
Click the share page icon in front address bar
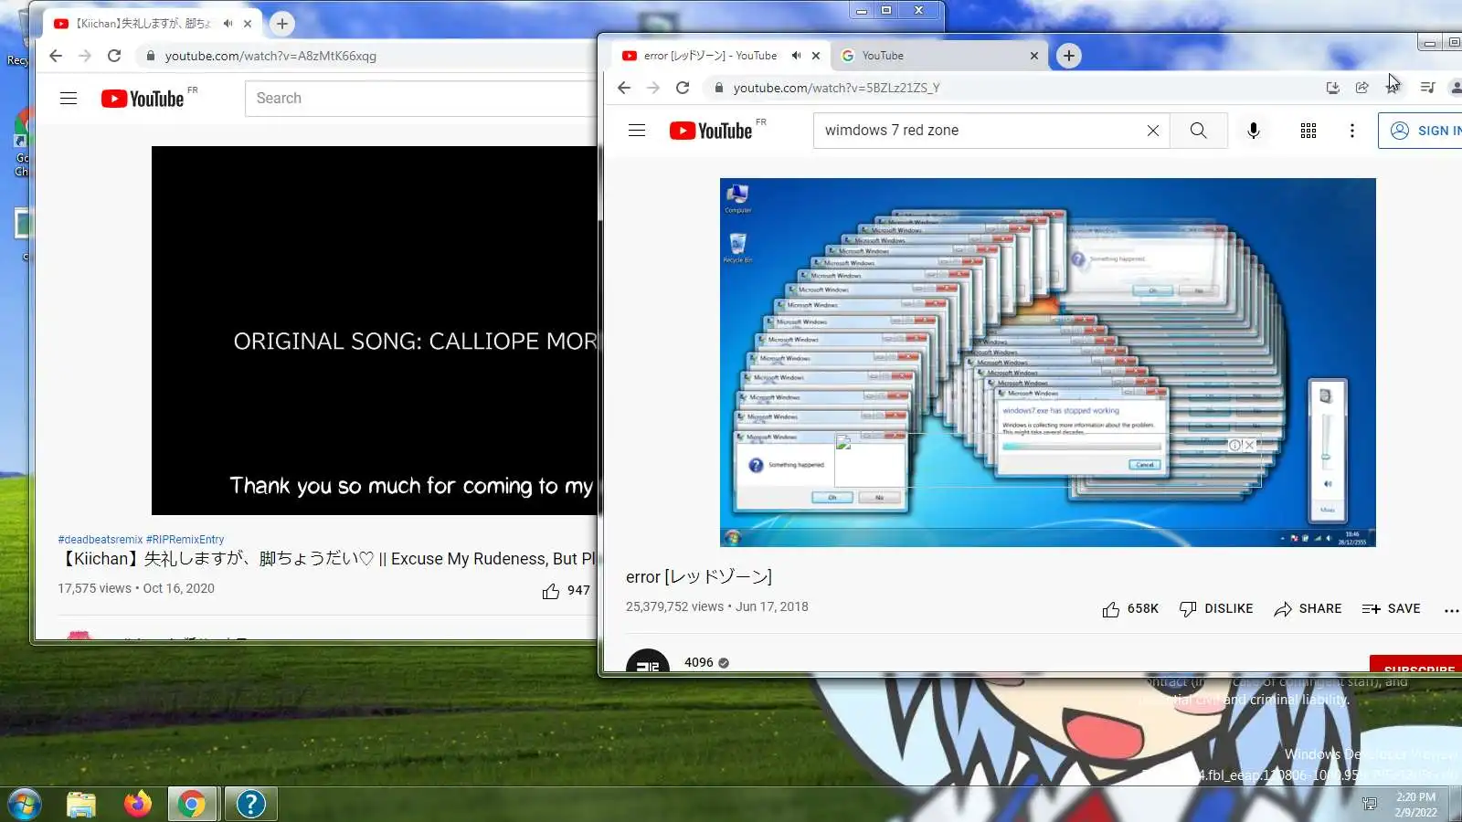[x=1362, y=88]
